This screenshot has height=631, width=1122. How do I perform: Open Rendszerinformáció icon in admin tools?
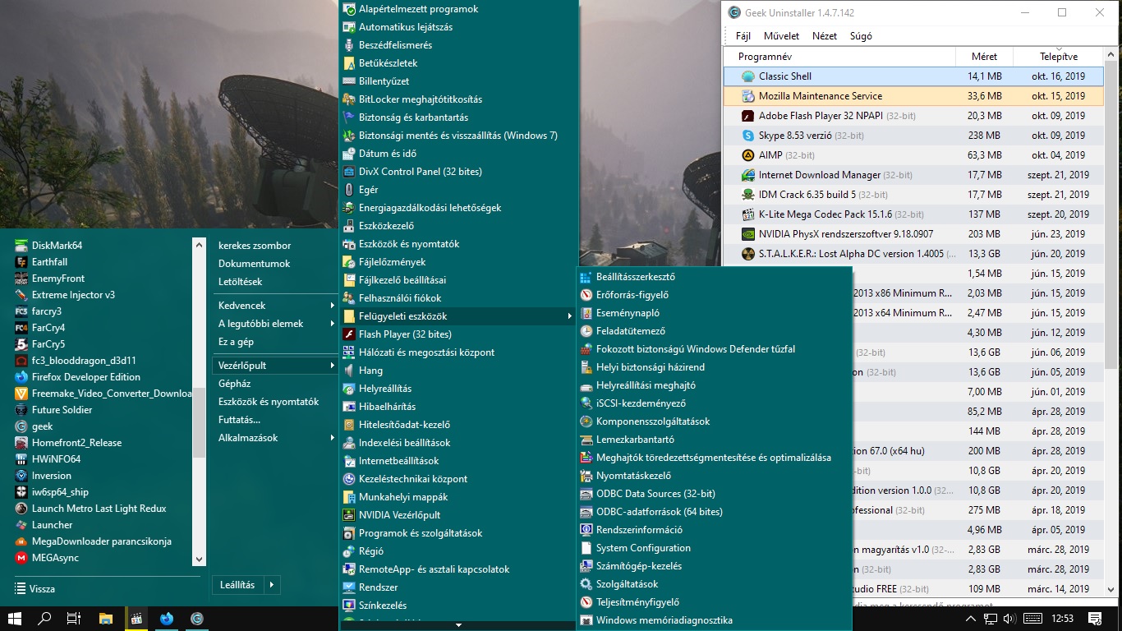pyautogui.click(x=586, y=530)
